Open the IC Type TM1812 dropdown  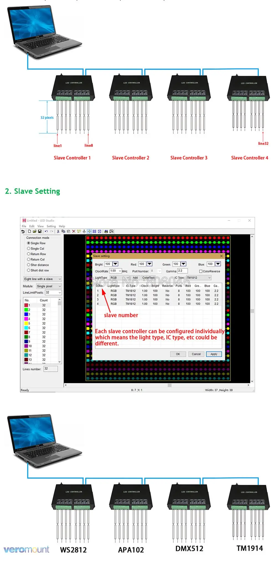click(199, 278)
